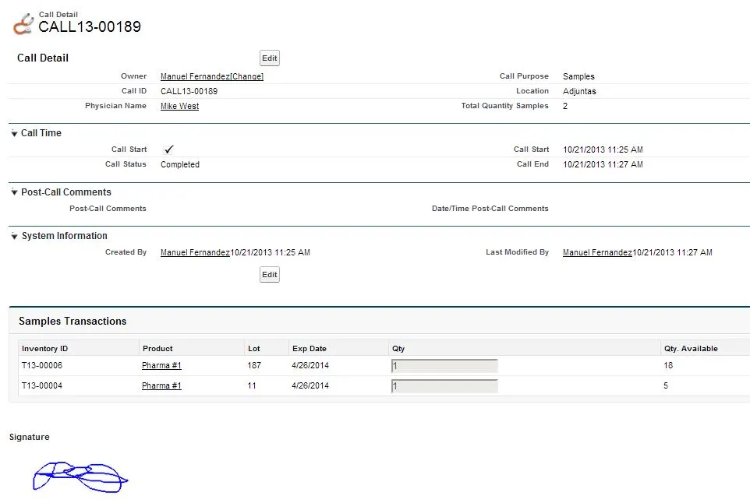This screenshot has width=750, height=503.
Task: Click the Signature label
Action: coord(29,437)
